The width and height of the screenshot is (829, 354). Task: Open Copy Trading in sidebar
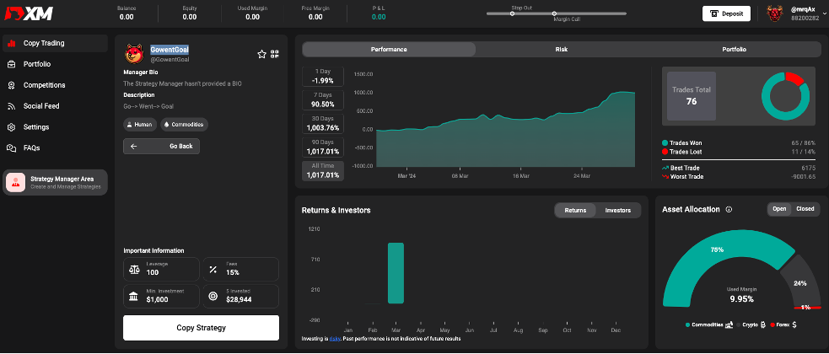(55, 43)
